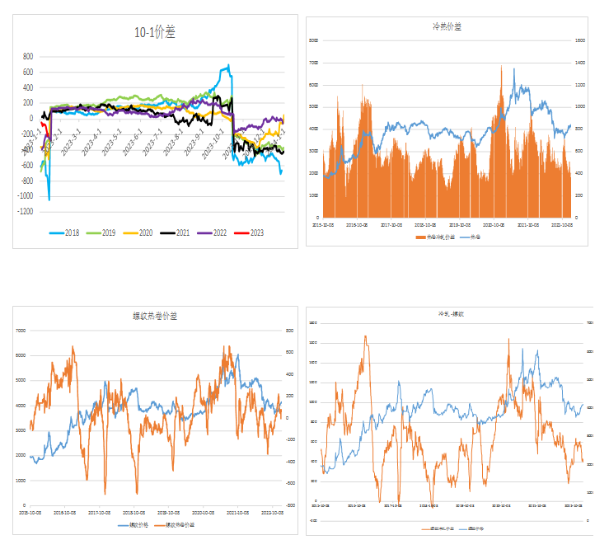Click the '冷轧-螺纹' chart title
Image resolution: width=609 pixels, height=554 pixels.
[451, 313]
